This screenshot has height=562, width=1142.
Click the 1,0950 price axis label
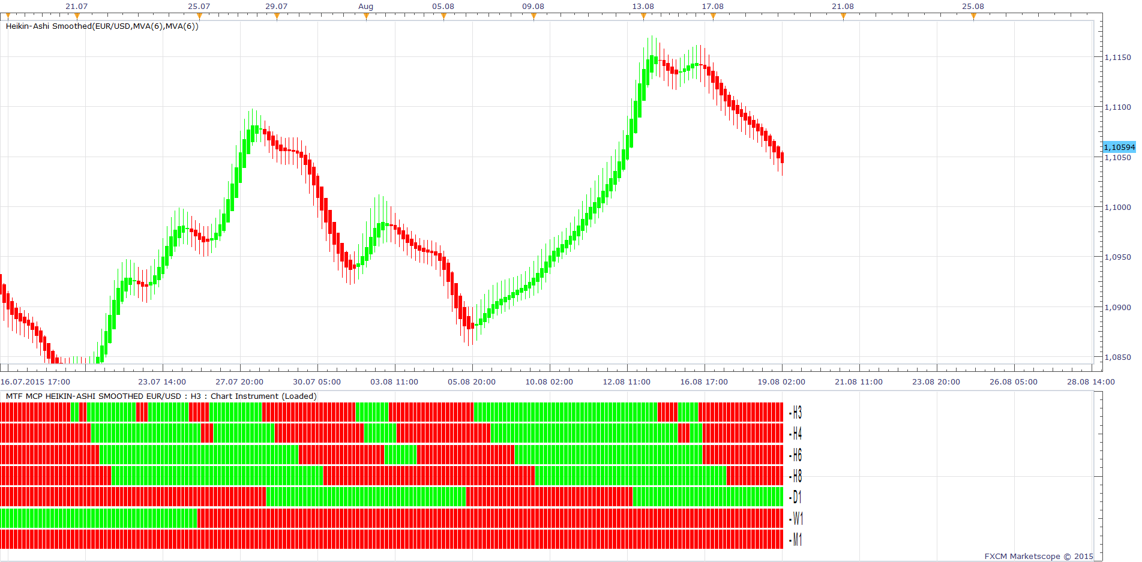tap(1118, 257)
